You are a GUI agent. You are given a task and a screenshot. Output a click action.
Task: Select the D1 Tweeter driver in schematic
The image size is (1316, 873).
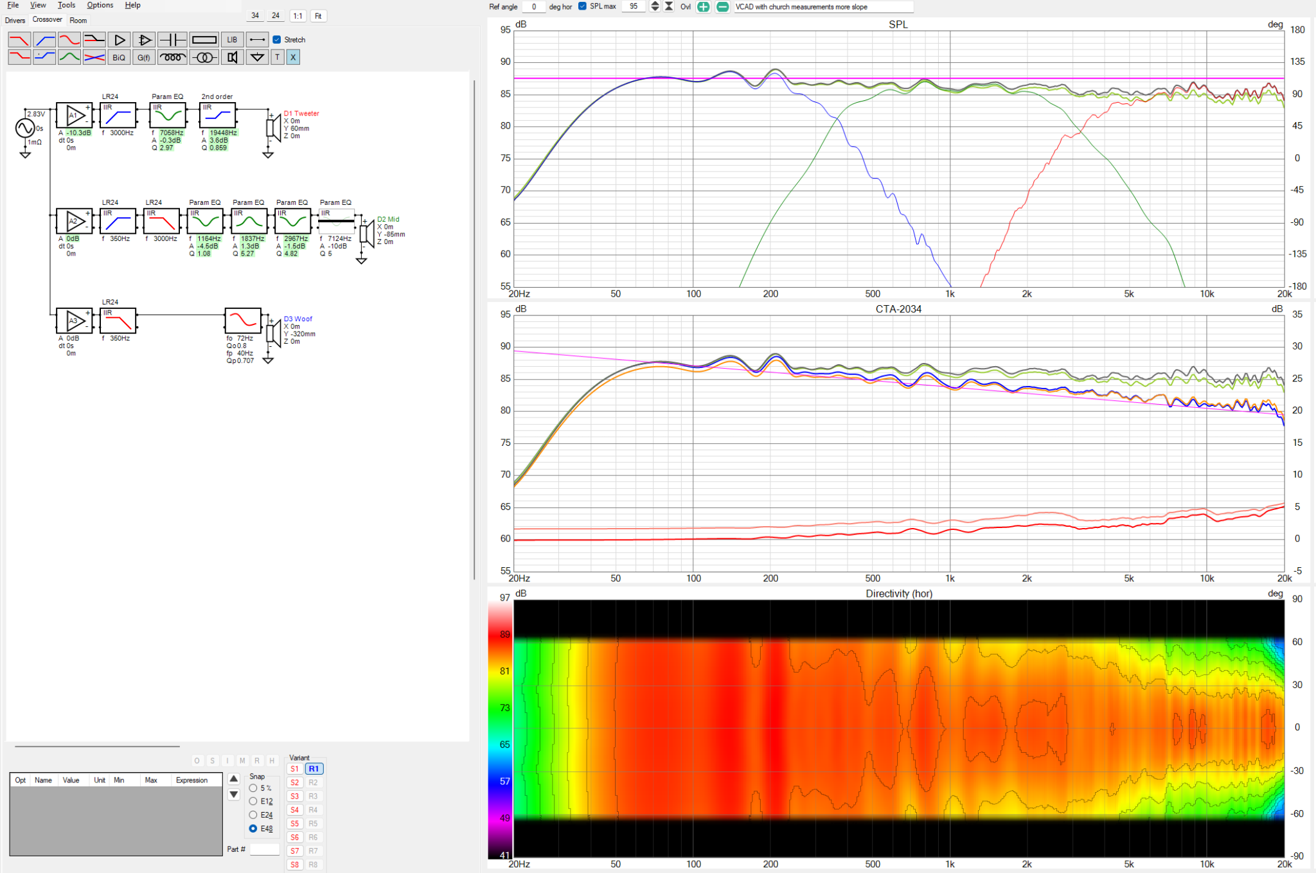tap(274, 127)
